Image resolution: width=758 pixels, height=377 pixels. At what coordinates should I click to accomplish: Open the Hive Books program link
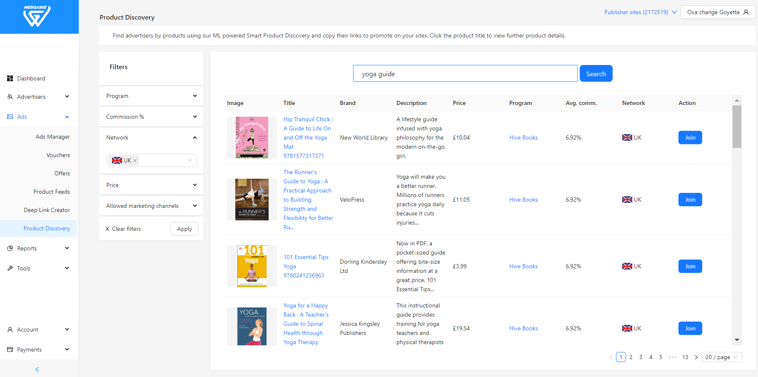tap(523, 137)
